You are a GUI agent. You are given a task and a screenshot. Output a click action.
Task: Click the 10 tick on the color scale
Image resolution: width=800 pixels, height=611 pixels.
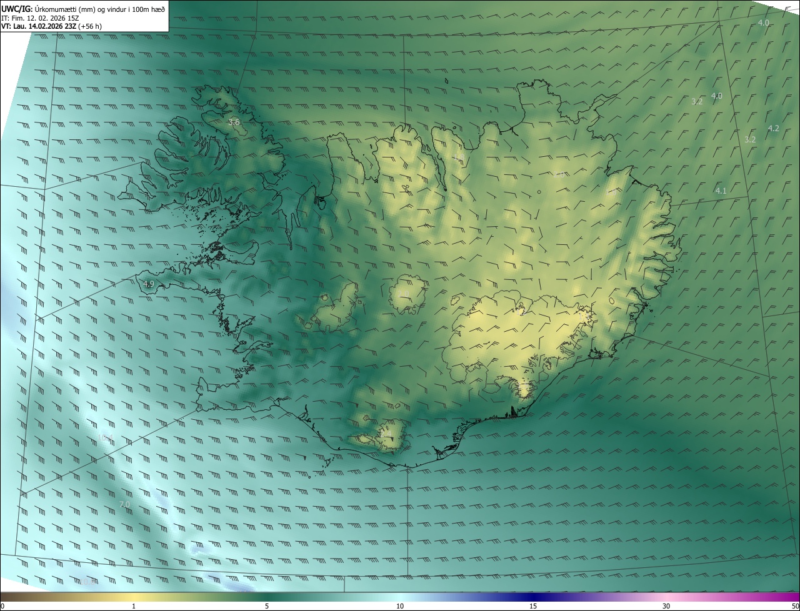click(x=400, y=606)
